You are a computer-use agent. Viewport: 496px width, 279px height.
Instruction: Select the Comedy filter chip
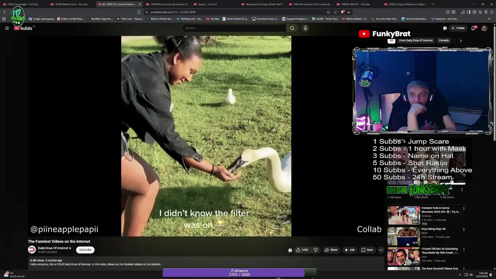coord(444,40)
